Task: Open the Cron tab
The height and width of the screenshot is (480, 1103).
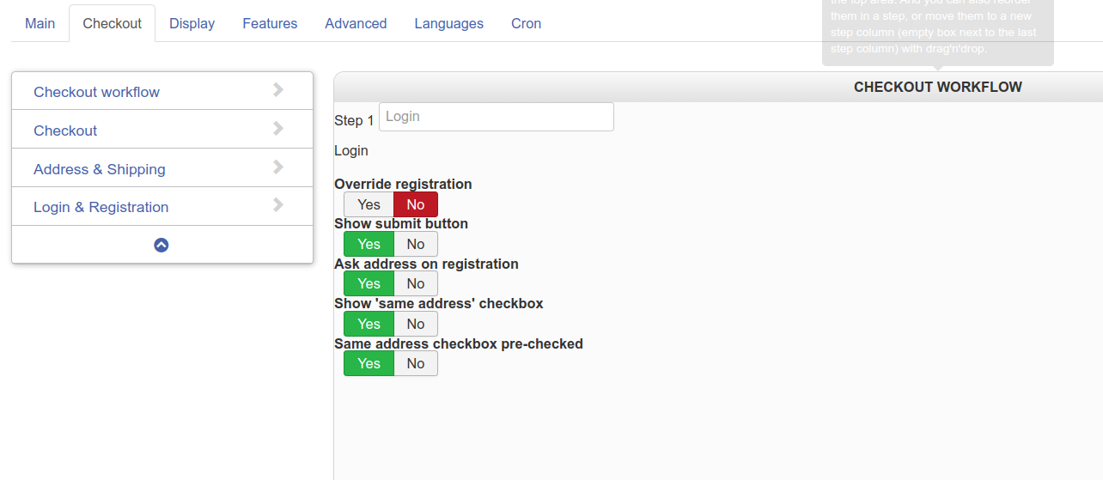Action: [x=526, y=23]
